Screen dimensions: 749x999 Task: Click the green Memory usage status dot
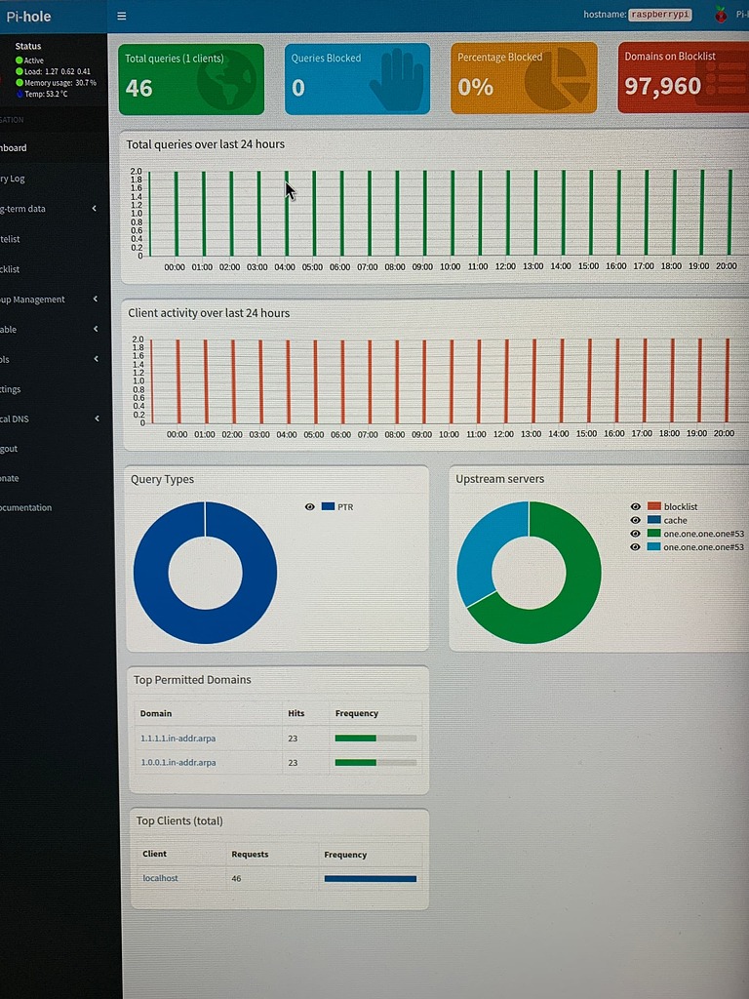[x=20, y=82]
